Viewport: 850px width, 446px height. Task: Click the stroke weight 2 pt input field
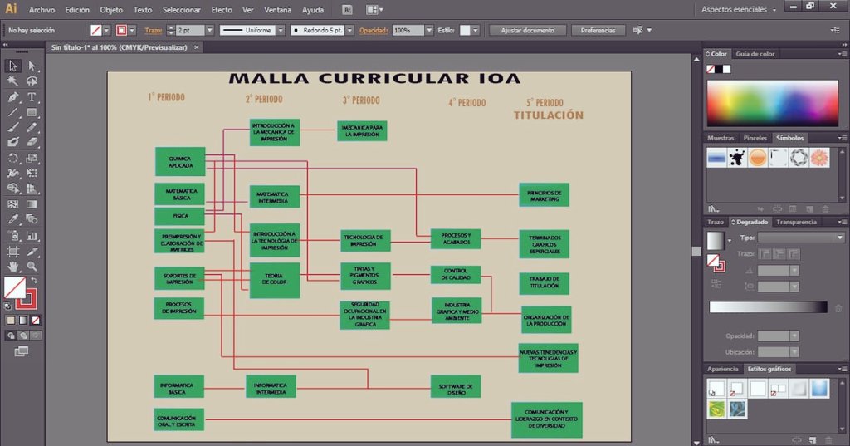click(x=190, y=31)
